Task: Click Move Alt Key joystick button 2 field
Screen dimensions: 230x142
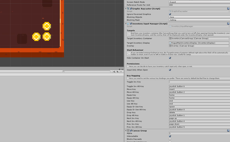Action: 199,92
